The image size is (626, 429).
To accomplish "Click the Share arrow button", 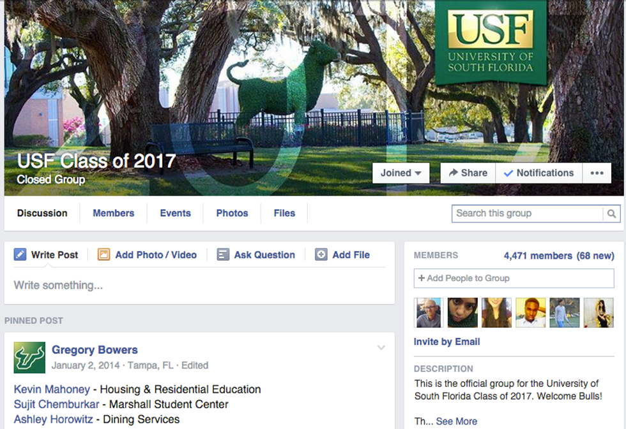I will (468, 173).
